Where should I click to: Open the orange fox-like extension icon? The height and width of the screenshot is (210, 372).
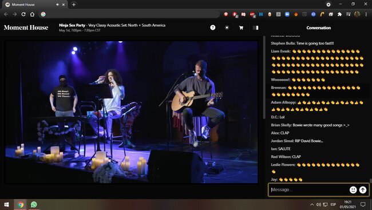coord(296,14)
